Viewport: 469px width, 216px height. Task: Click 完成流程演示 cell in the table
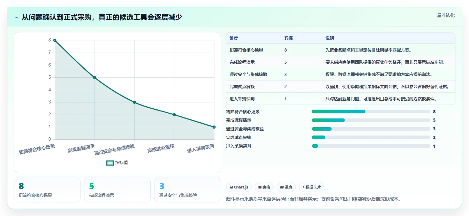point(242,62)
